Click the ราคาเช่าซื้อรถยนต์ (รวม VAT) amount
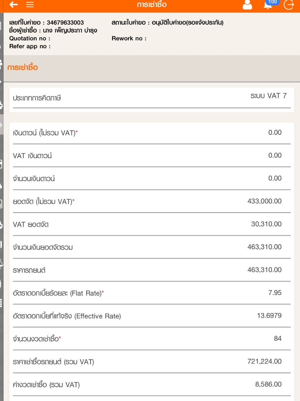 pyautogui.click(x=264, y=361)
